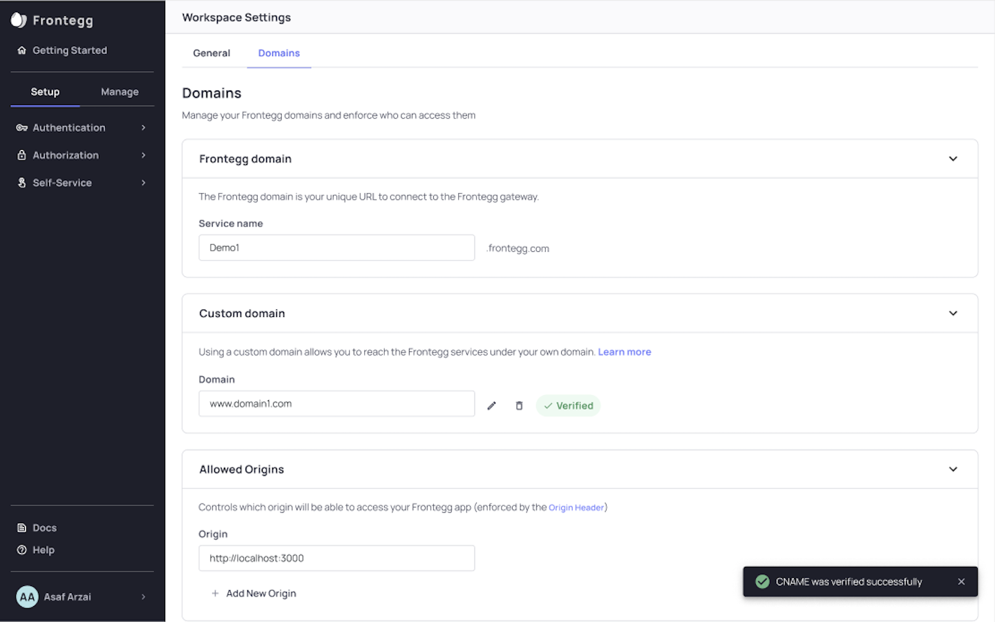995x622 pixels.
Task: Click the Service name input field
Action: pyautogui.click(x=337, y=248)
